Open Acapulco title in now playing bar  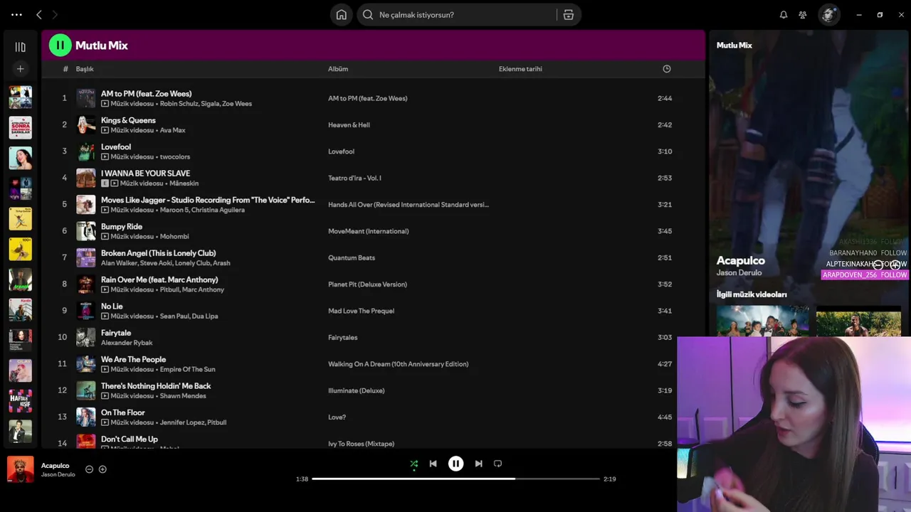point(55,466)
